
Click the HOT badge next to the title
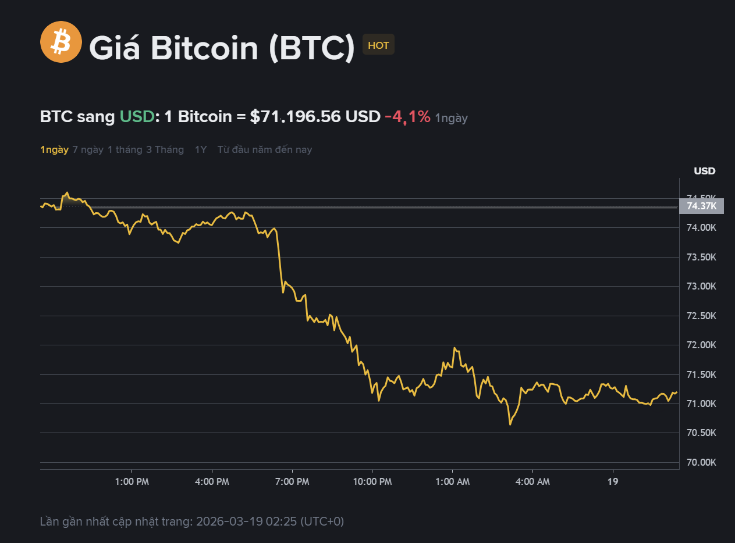(x=378, y=45)
